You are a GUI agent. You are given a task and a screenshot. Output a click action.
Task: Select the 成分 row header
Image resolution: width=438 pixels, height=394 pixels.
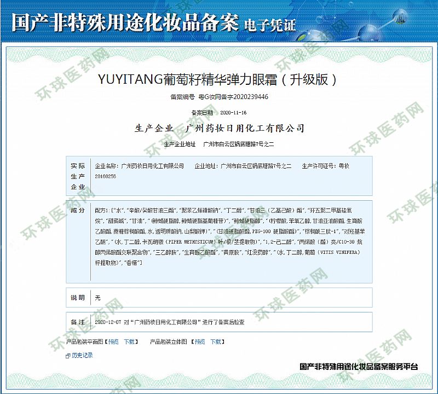78,210
